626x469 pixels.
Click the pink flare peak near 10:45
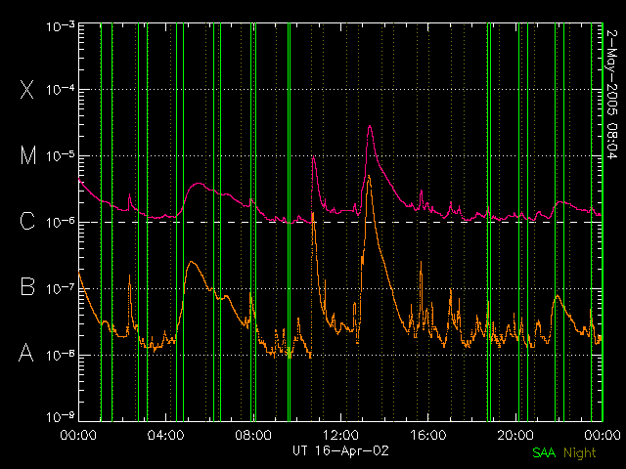313,157
